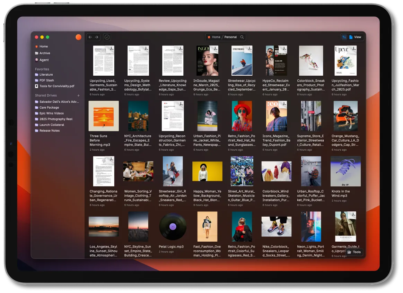Open the Literature favorites folder
This screenshot has height=293, width=403.
pos(46,75)
